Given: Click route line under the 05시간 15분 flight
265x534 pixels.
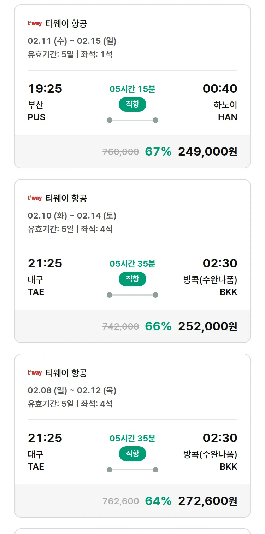Looking at the screenshot, I should click(x=132, y=120).
